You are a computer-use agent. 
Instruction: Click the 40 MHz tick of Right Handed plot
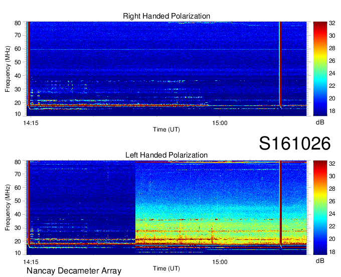pyautogui.click(x=18, y=76)
